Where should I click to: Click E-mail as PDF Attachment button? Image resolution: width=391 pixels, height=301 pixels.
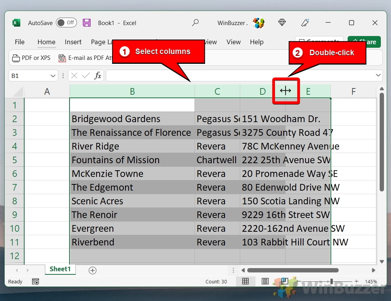pos(85,58)
